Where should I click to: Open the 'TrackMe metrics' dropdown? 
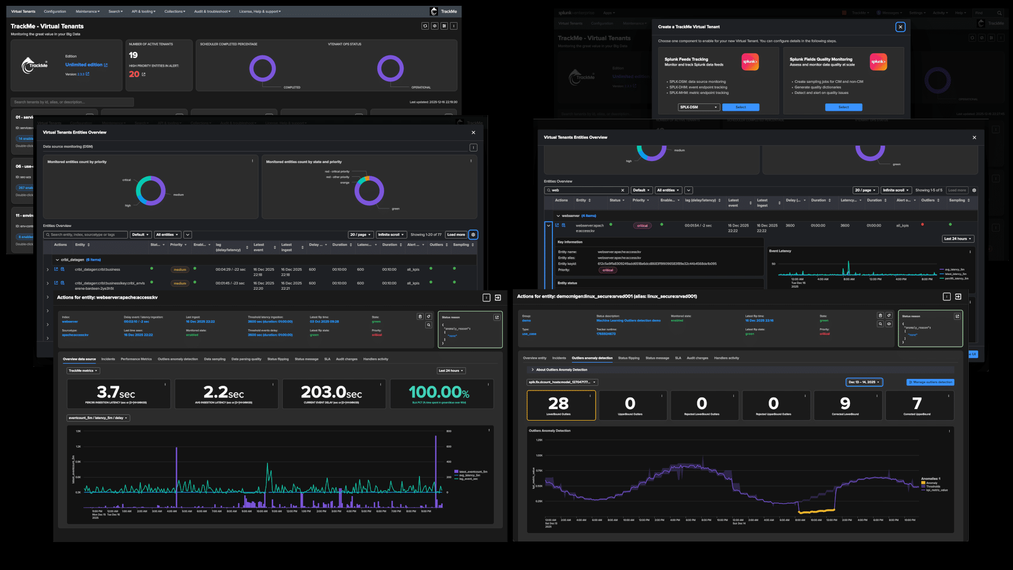tap(83, 370)
